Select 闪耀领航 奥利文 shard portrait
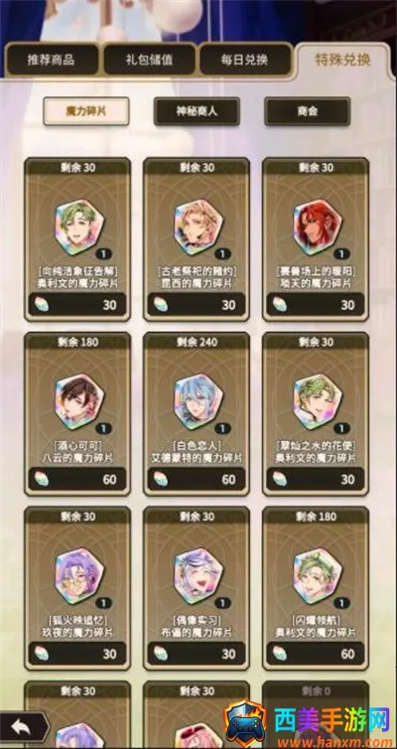 tap(318, 575)
